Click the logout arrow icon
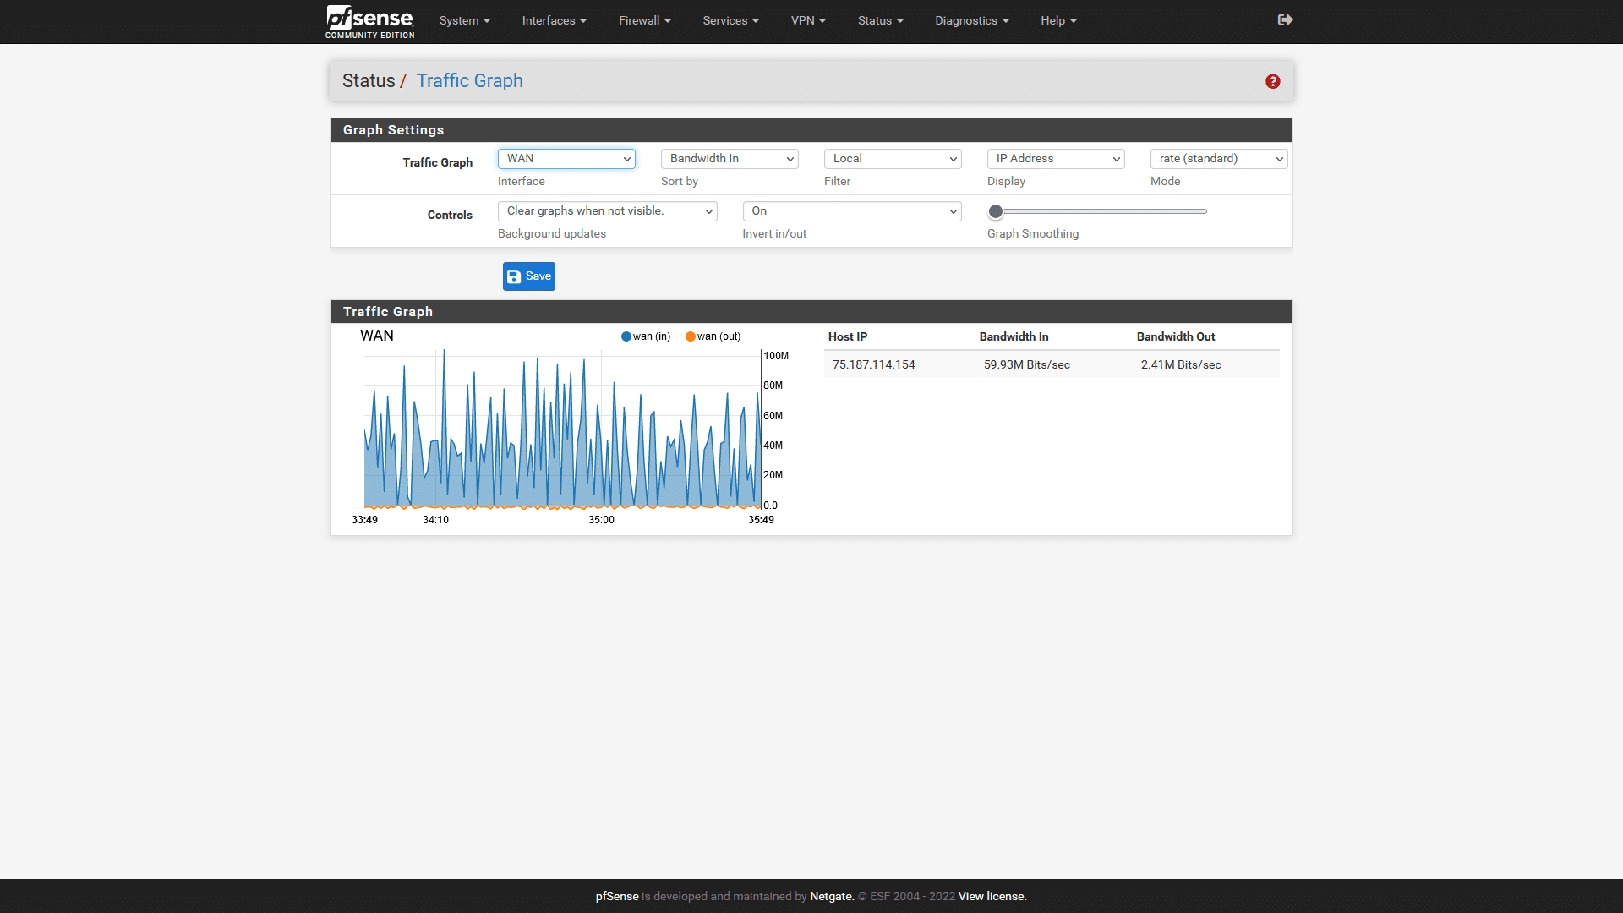The height and width of the screenshot is (913, 1623). click(1284, 20)
